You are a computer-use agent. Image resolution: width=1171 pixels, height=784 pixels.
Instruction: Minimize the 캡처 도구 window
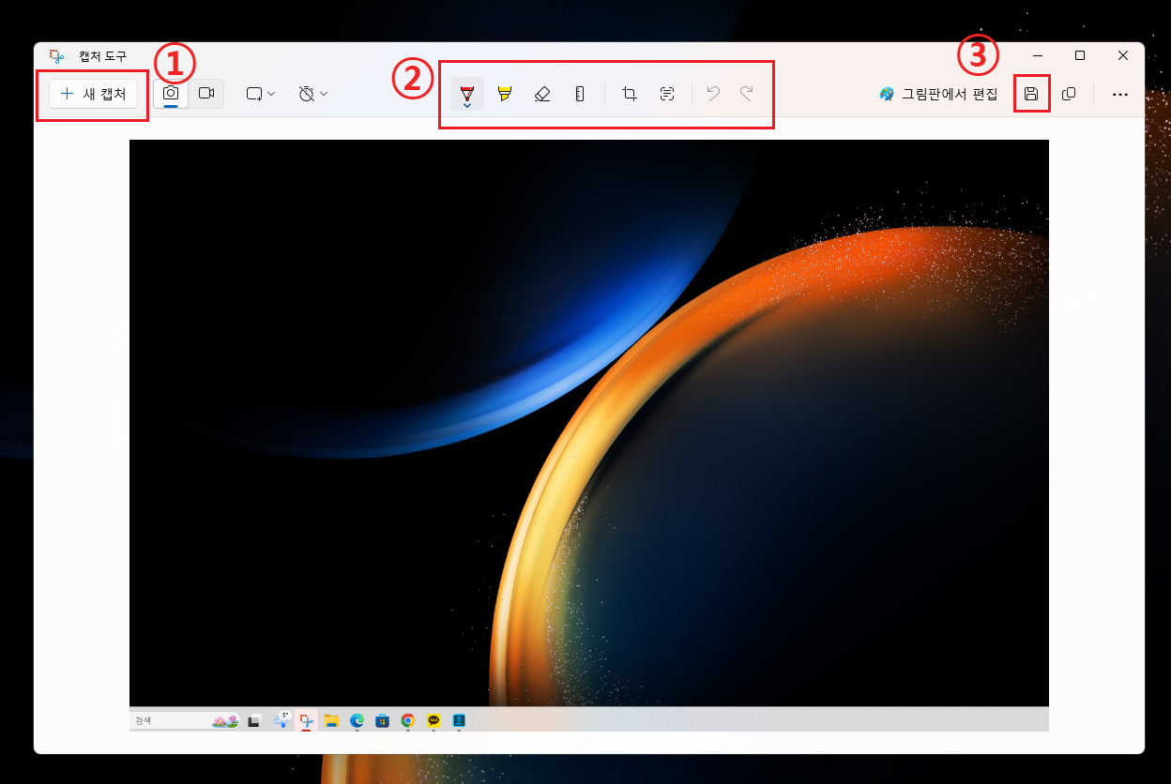(1037, 56)
